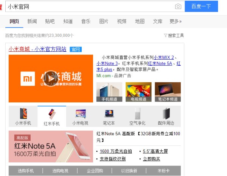Screen dimensions: 227x176
Task: Open the 笔记本频道 thumbnail
Action: point(168,92)
